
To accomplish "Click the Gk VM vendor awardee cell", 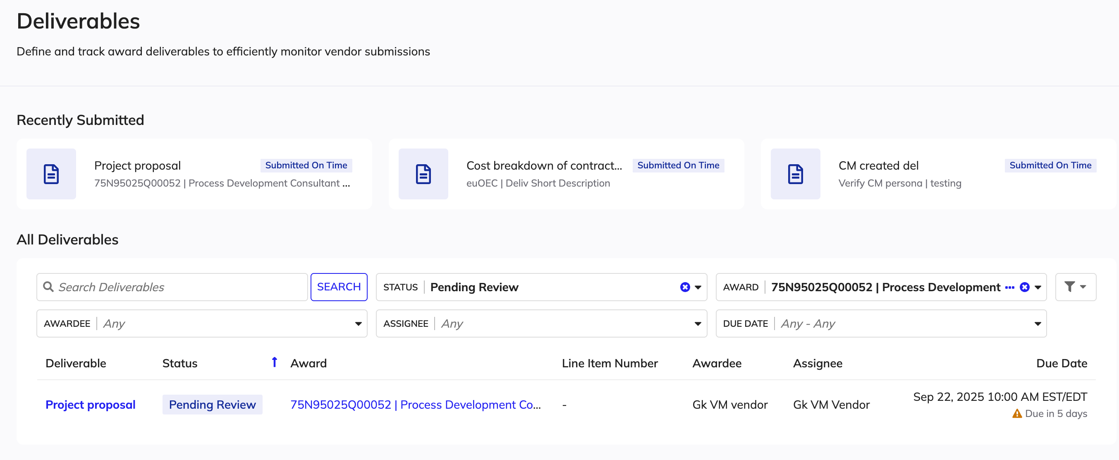I will [730, 405].
